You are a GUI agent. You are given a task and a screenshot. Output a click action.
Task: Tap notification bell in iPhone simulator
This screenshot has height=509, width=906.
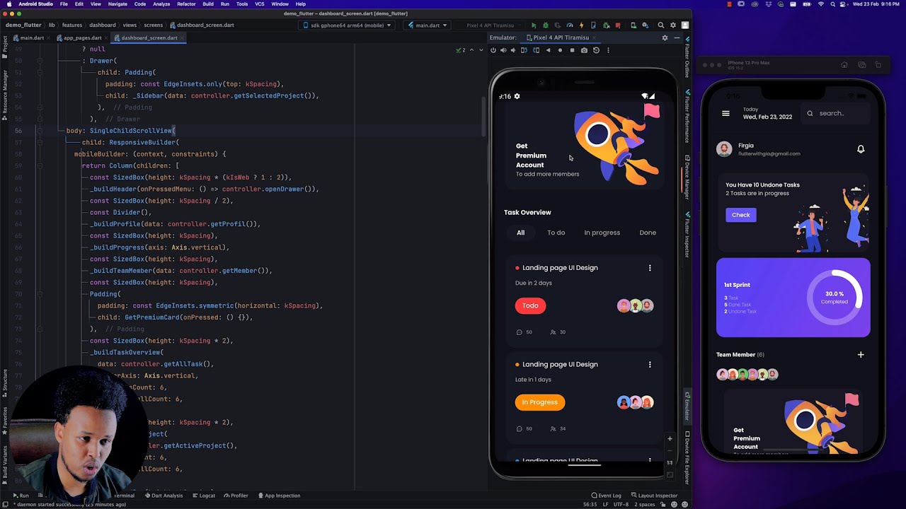[861, 149]
